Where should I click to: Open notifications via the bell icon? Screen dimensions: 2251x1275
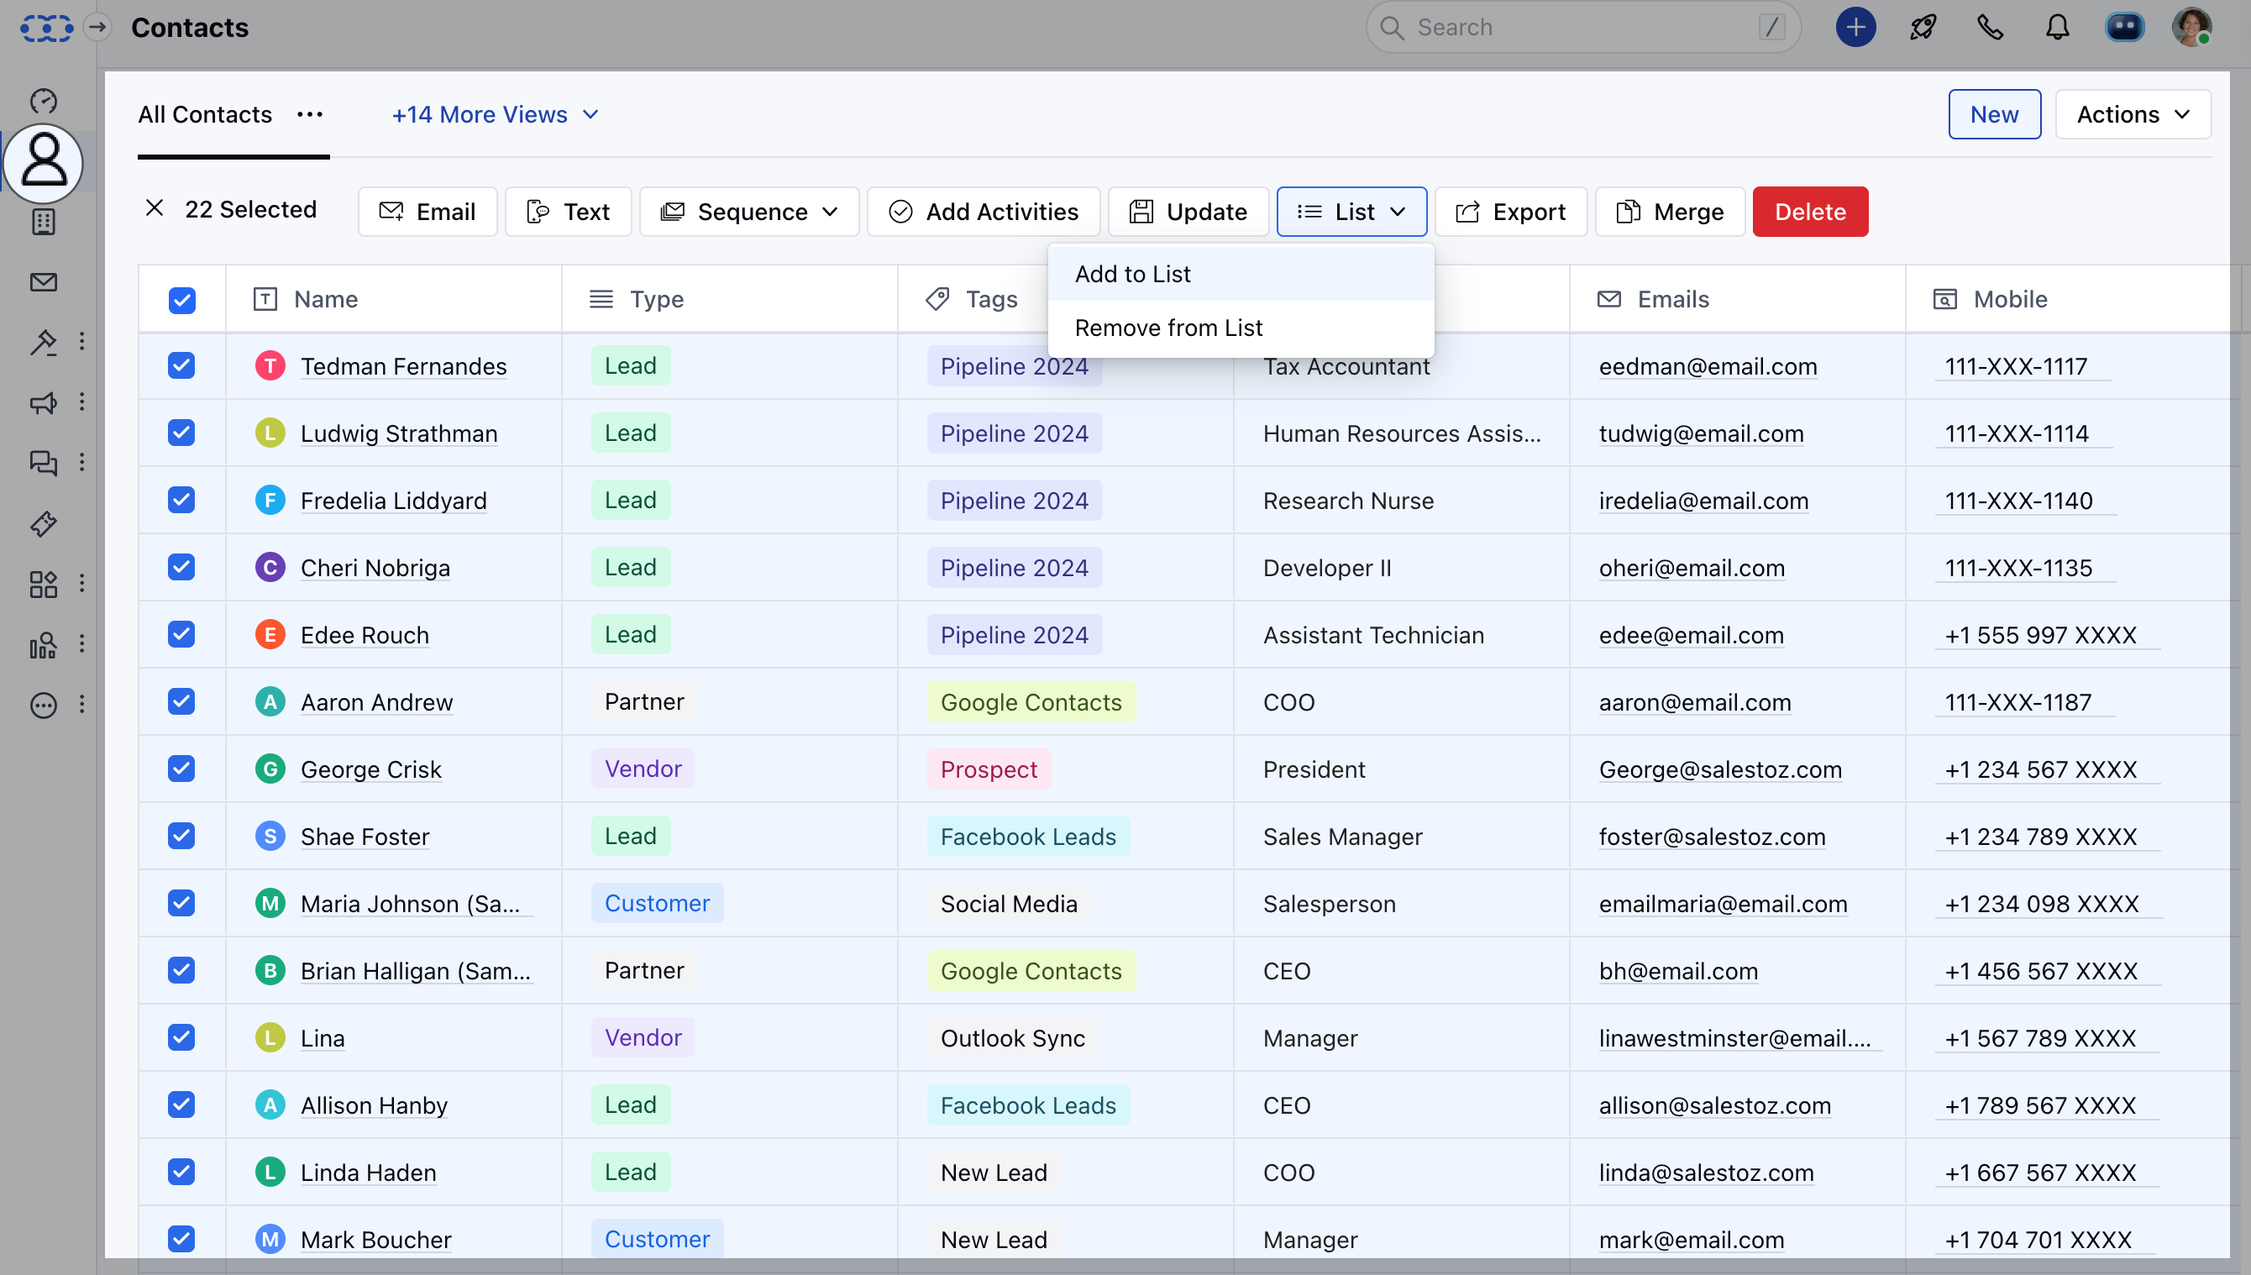pyautogui.click(x=2058, y=27)
